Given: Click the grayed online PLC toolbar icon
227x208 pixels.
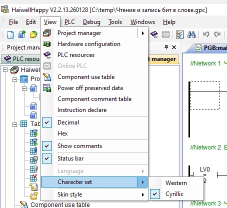Looking at the screenshot, I should tap(165, 34).
